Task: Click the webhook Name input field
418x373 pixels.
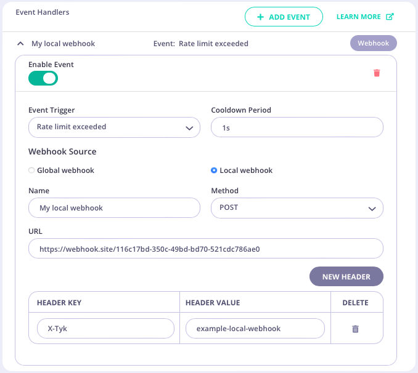Action: tap(114, 208)
